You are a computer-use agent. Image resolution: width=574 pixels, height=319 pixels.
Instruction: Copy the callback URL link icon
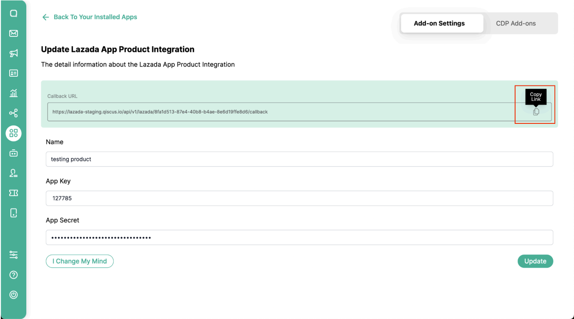[x=536, y=112]
